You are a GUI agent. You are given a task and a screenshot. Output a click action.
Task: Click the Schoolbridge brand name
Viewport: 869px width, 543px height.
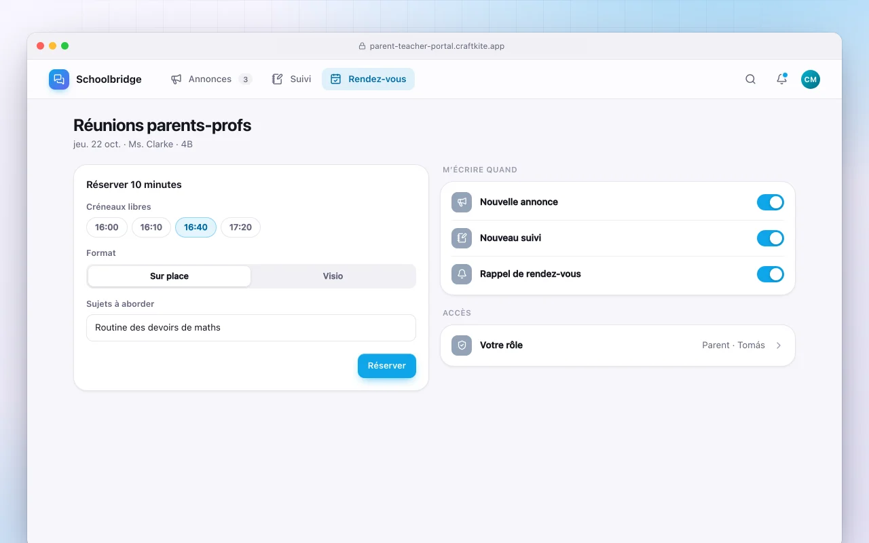(109, 79)
